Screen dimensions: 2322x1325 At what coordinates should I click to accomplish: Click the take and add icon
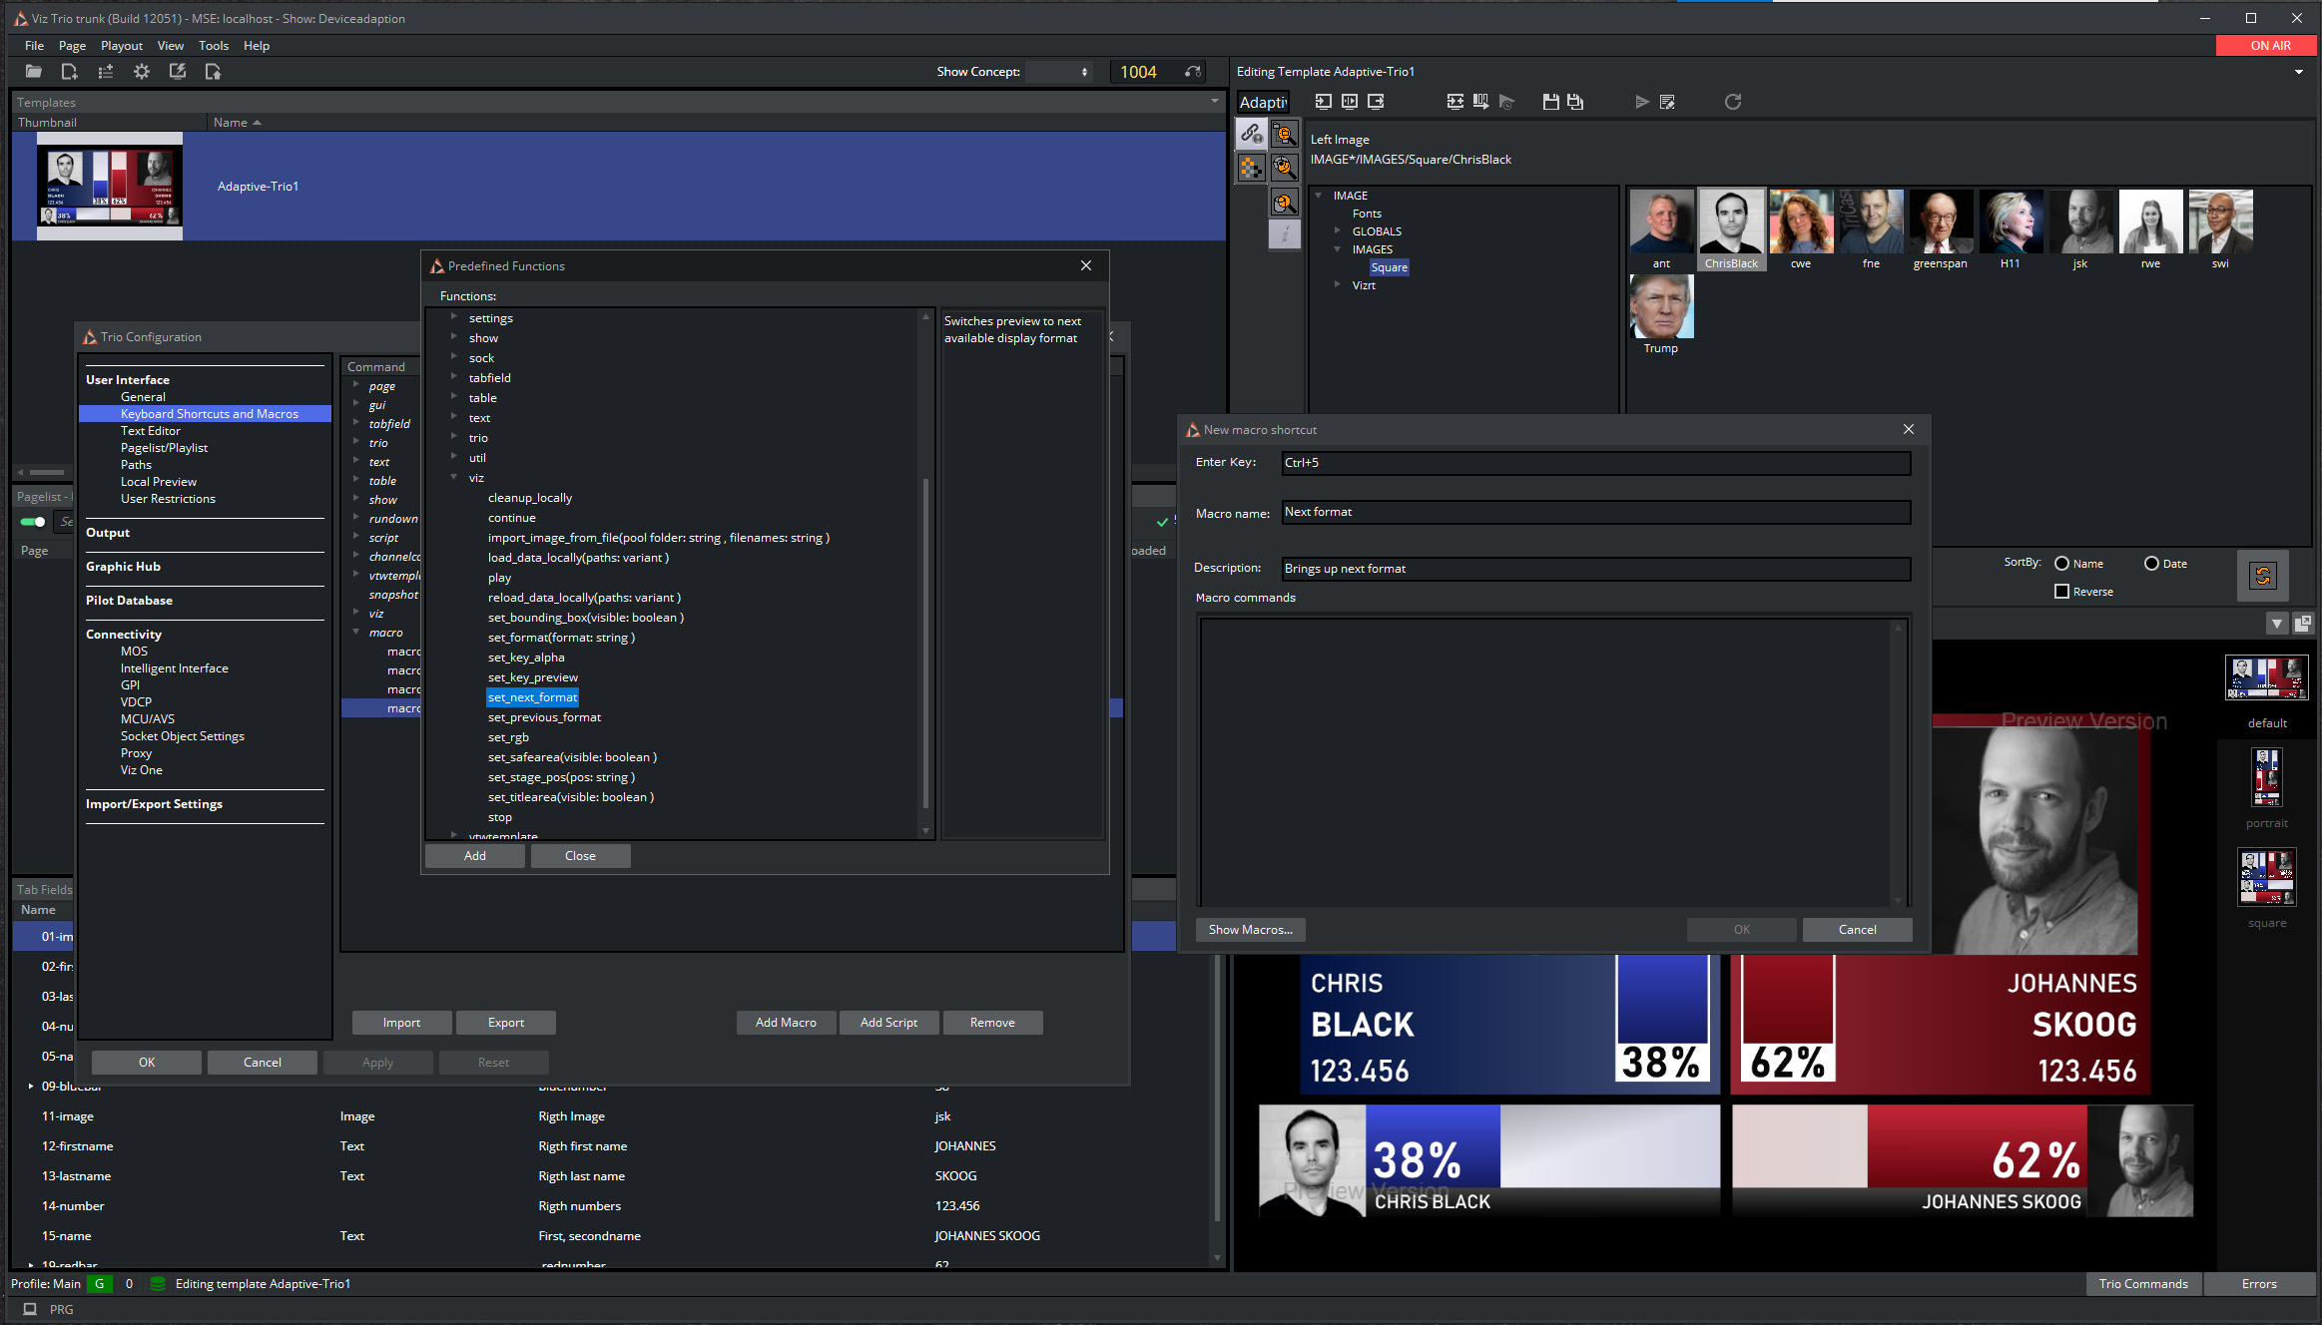click(x=1454, y=101)
